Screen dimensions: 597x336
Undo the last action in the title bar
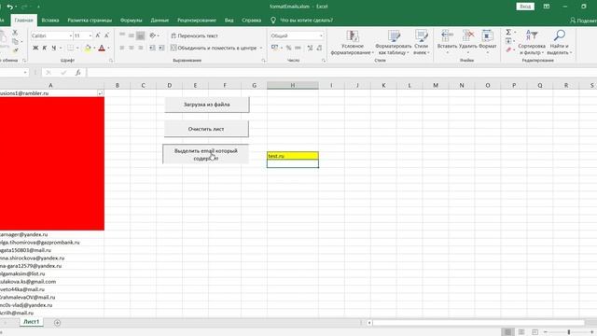tap(10, 7)
